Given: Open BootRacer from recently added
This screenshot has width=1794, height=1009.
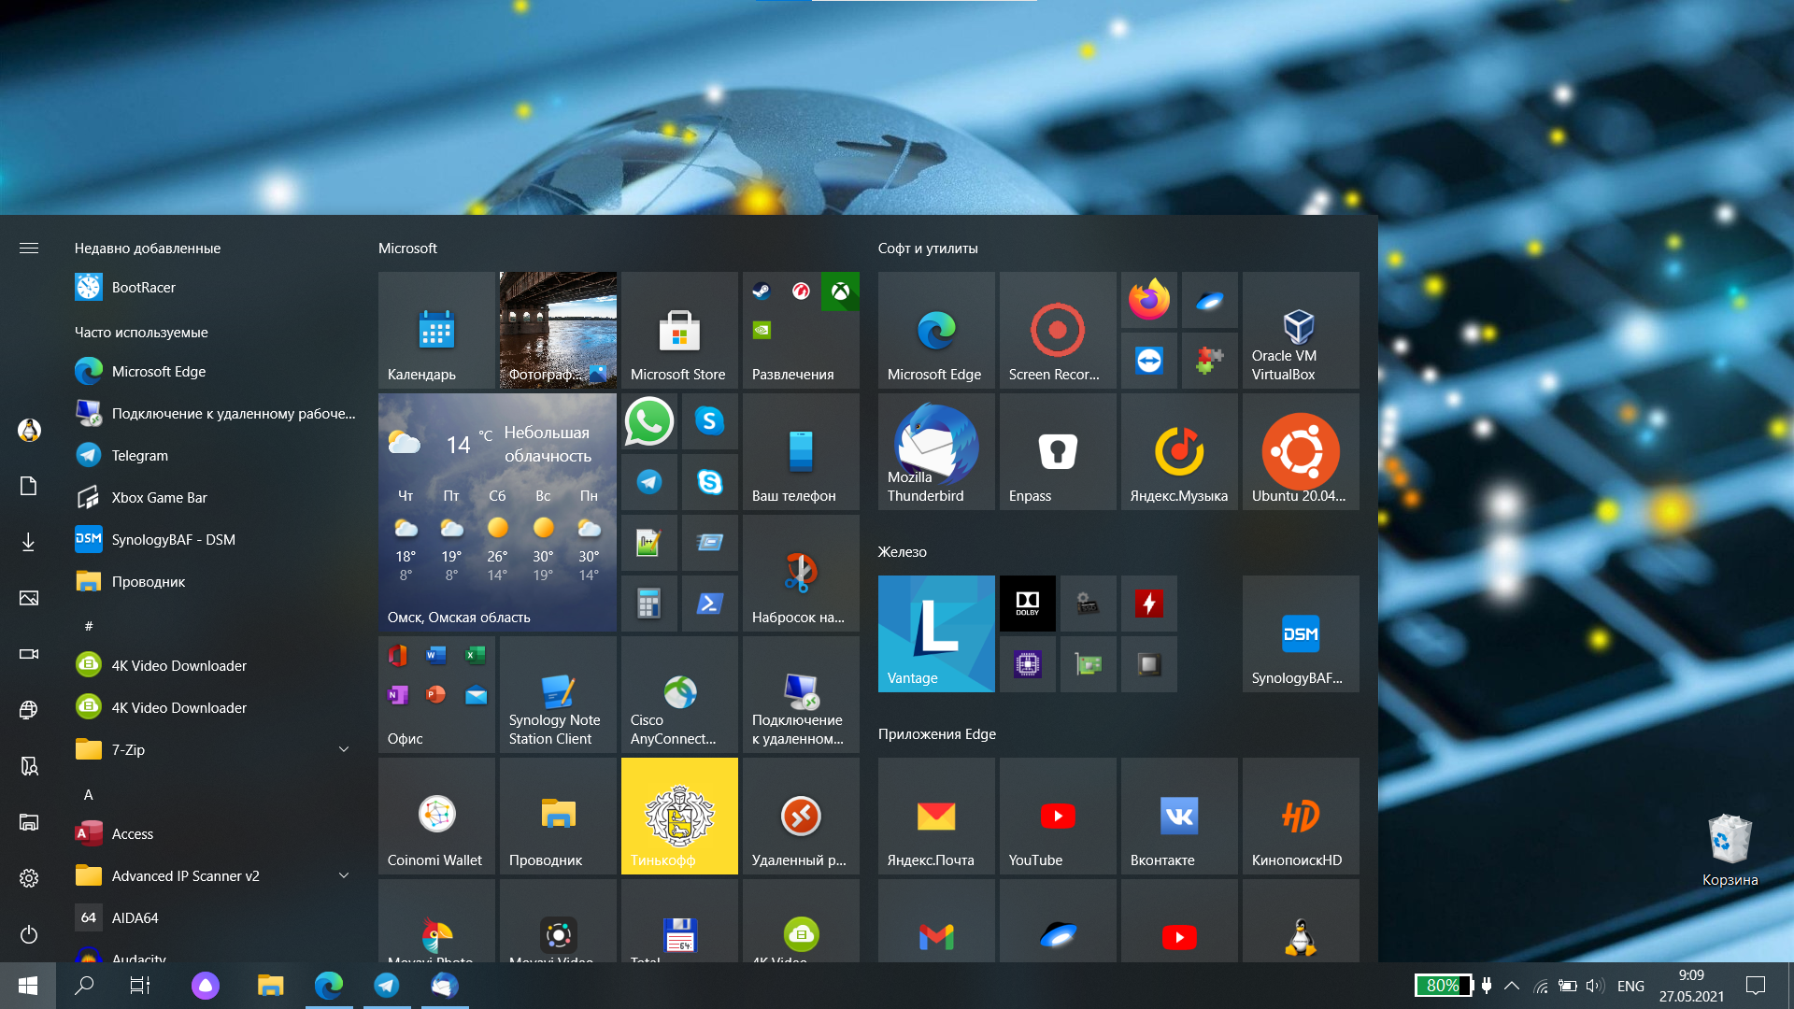Looking at the screenshot, I should point(215,287).
